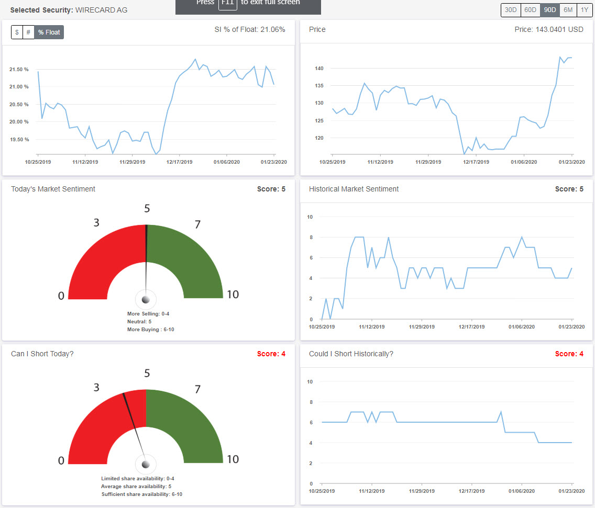Select the "$" display mode toggle
Image resolution: width=595 pixels, height=508 pixels.
pyautogui.click(x=16, y=32)
